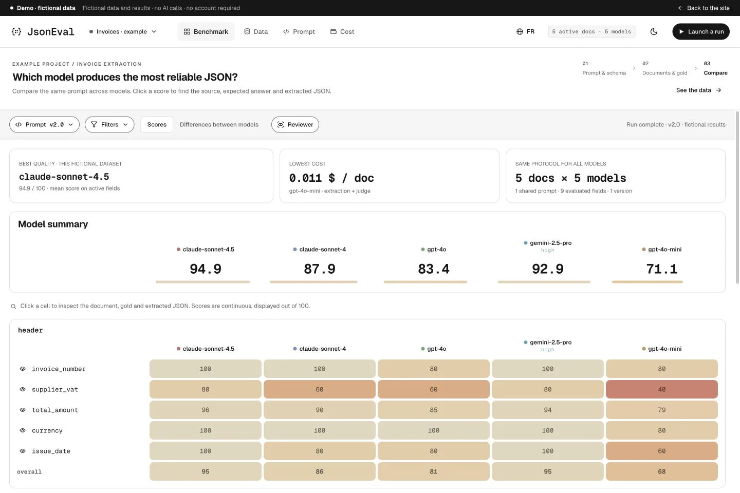Inspect claude-sonnet-4 overall cell showing 86
This screenshot has width=740, height=493.
pos(320,471)
